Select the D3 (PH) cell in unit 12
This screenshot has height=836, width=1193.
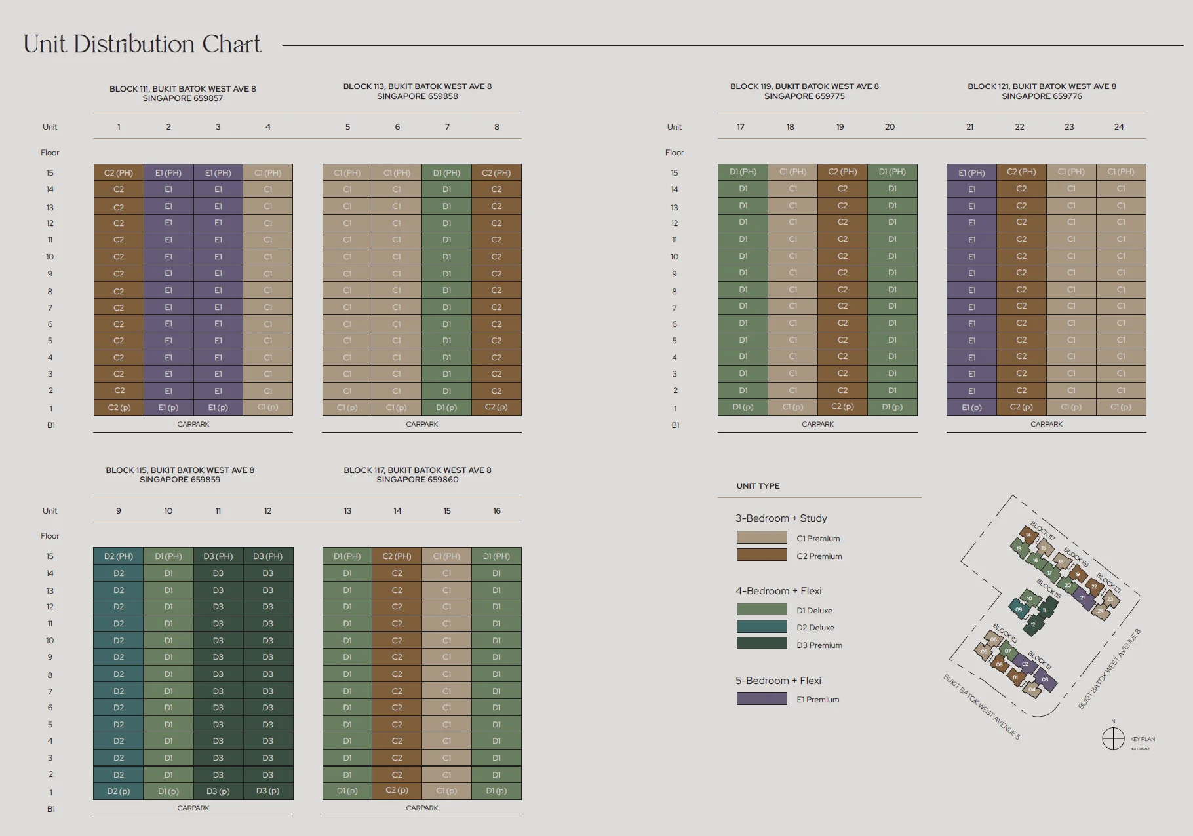(267, 556)
